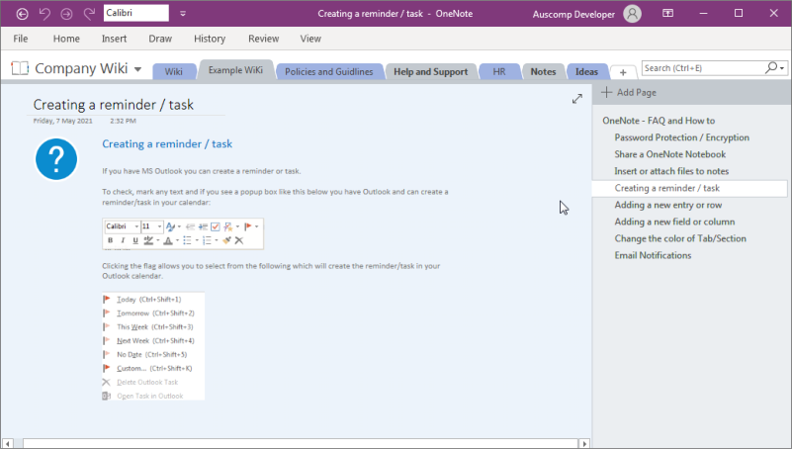Open Password Protection / Encryption page
Image resolution: width=792 pixels, height=449 pixels.
[681, 137]
